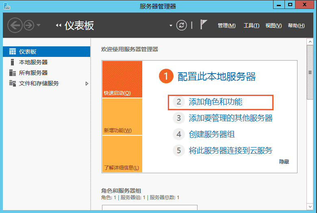Select the 仪表板 item in sidebar
The image size is (317, 213).
28,52
